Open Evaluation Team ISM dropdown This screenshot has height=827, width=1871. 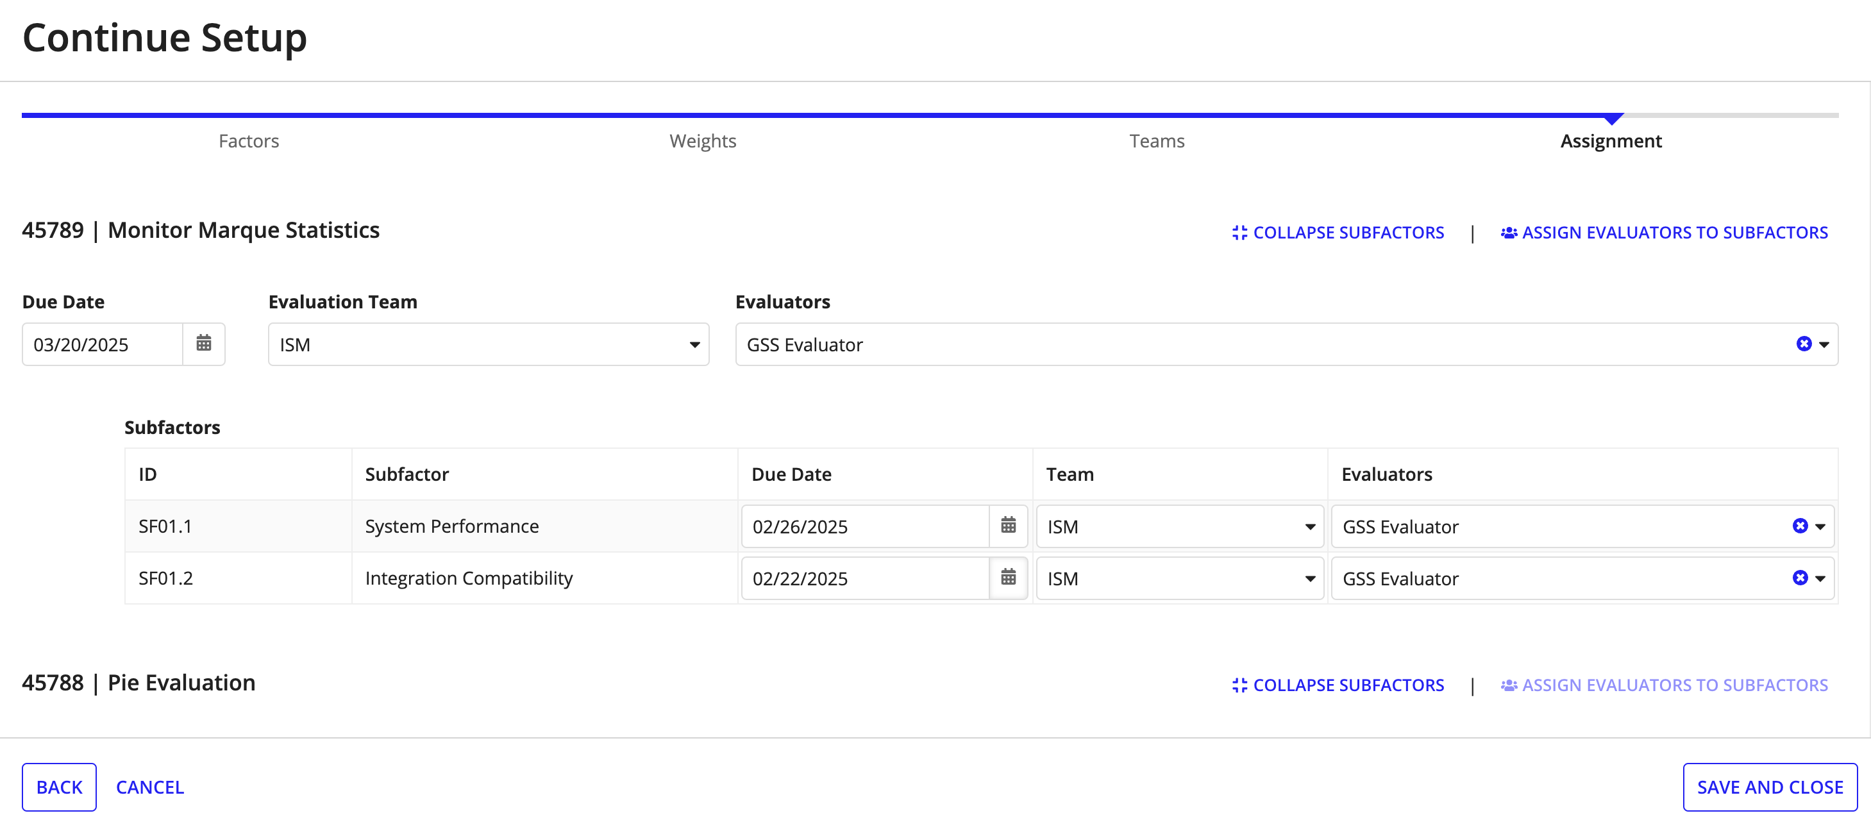point(488,344)
